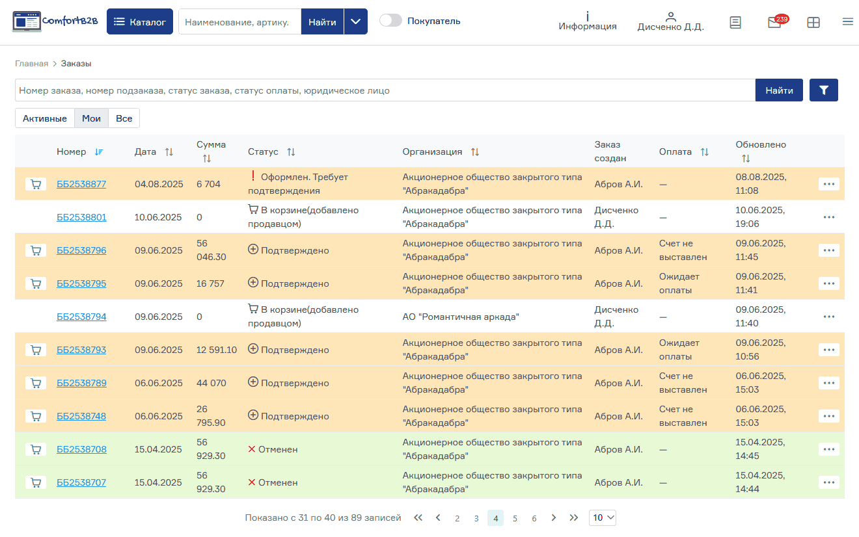The height and width of the screenshot is (537, 859).
Task: Open the grid layout icon in header
Action: (x=813, y=22)
